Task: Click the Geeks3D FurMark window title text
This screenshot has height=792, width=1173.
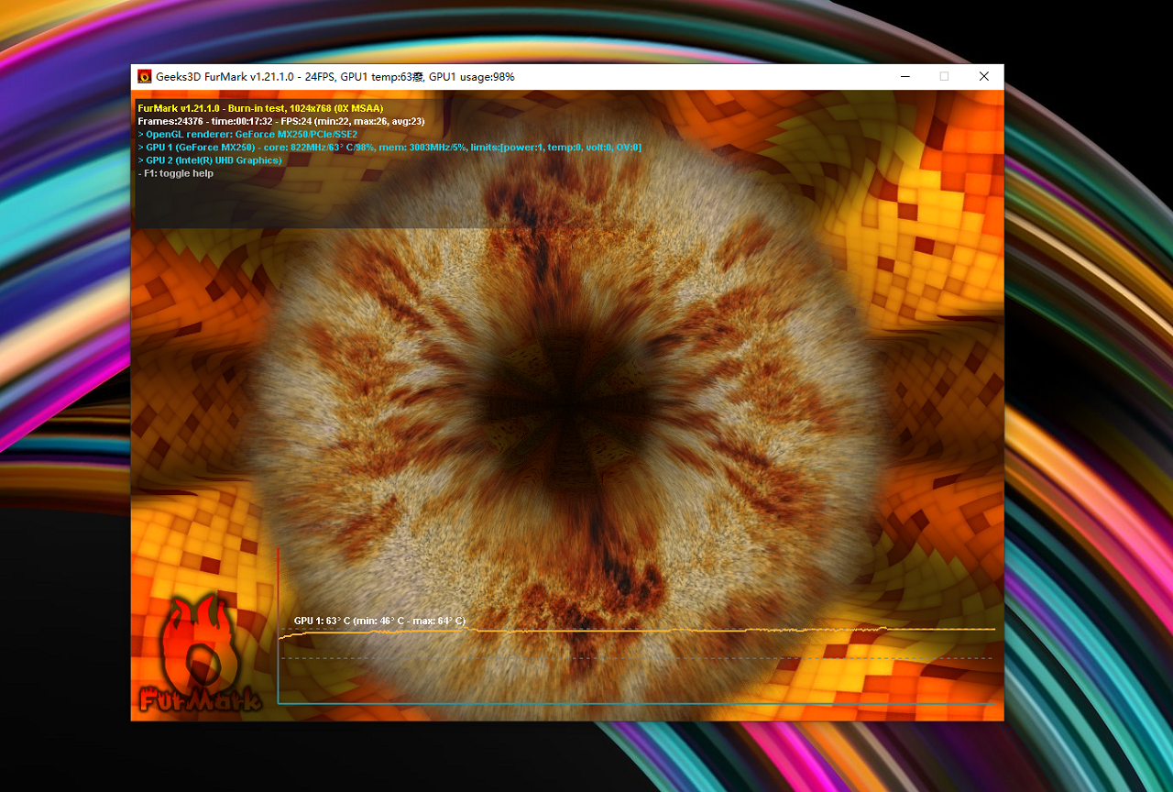Action: click(x=335, y=77)
